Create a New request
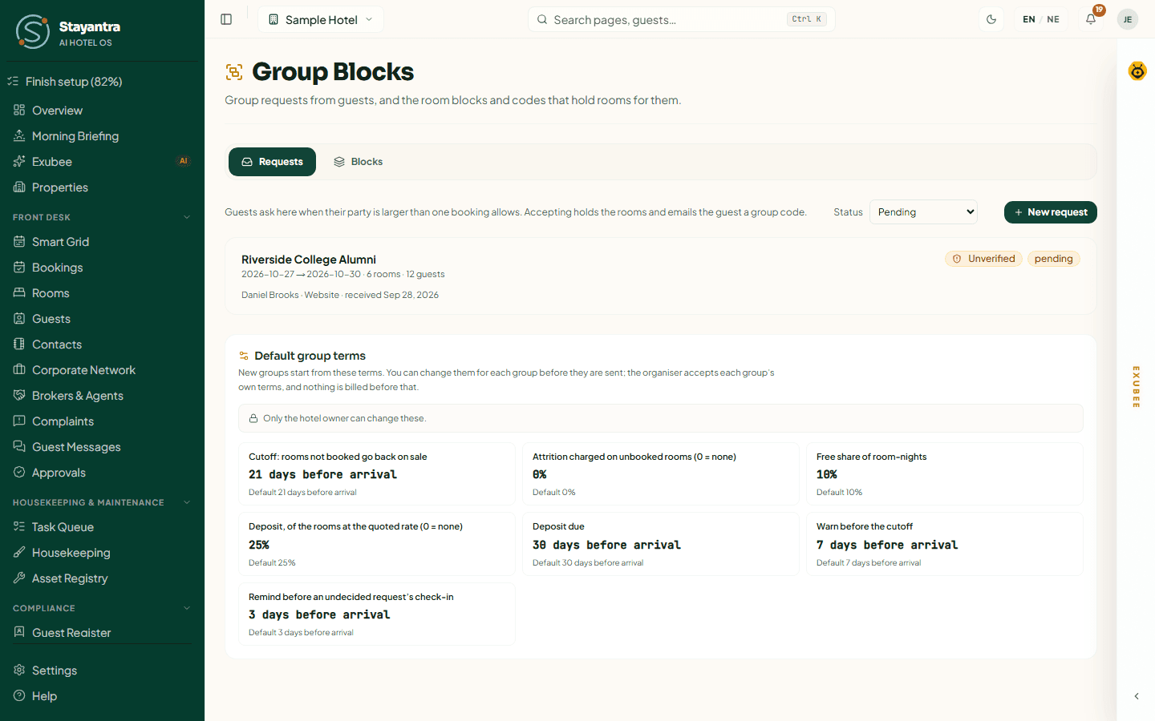 click(x=1051, y=212)
